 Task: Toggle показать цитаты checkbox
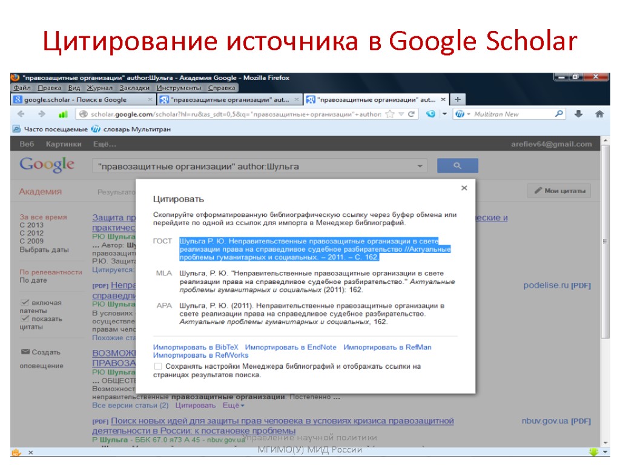[x=25, y=318]
